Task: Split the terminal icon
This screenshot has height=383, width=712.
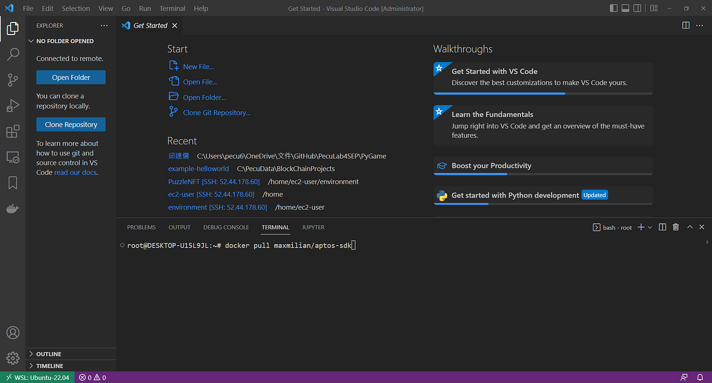Action: (x=662, y=227)
